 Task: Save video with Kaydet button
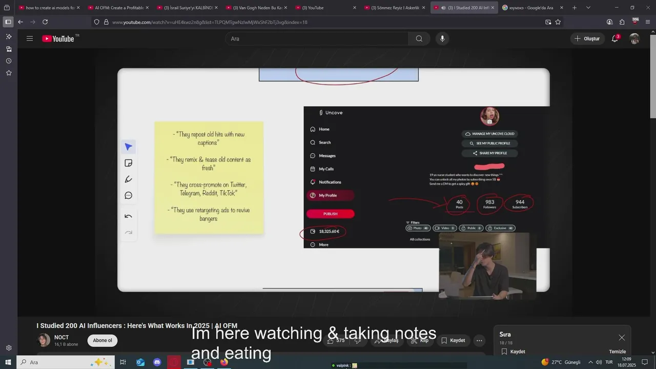(x=454, y=340)
